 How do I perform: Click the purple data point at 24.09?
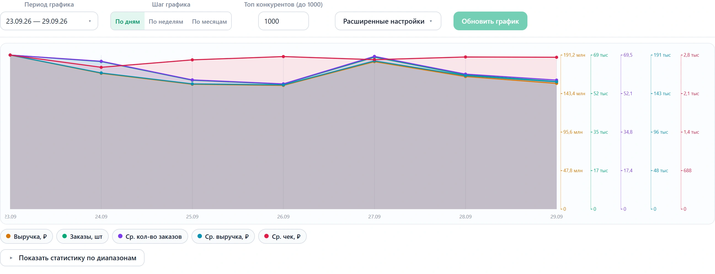point(101,61)
